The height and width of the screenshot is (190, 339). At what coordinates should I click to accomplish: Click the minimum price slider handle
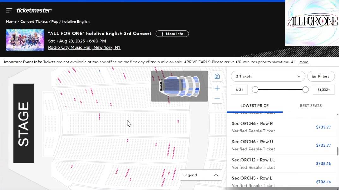click(255, 89)
